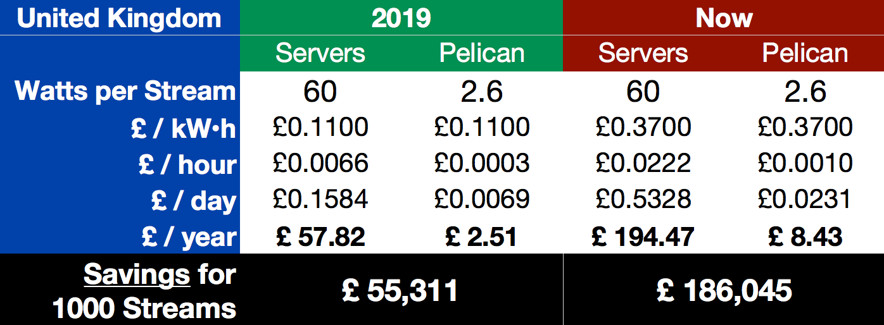The height and width of the screenshot is (325, 884).
Task: Click the Servers subheader under Now
Action: (643, 53)
